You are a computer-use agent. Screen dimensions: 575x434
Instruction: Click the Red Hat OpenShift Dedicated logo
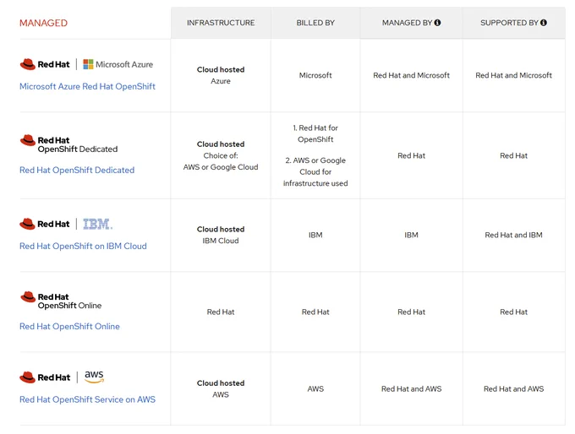click(x=68, y=144)
